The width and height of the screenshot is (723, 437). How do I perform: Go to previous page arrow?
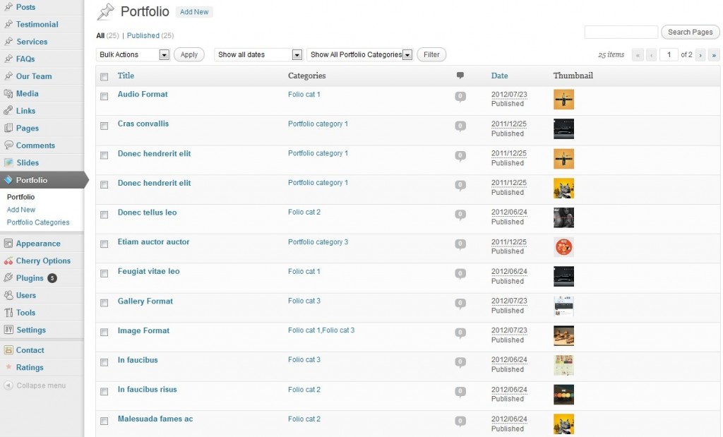coord(651,55)
